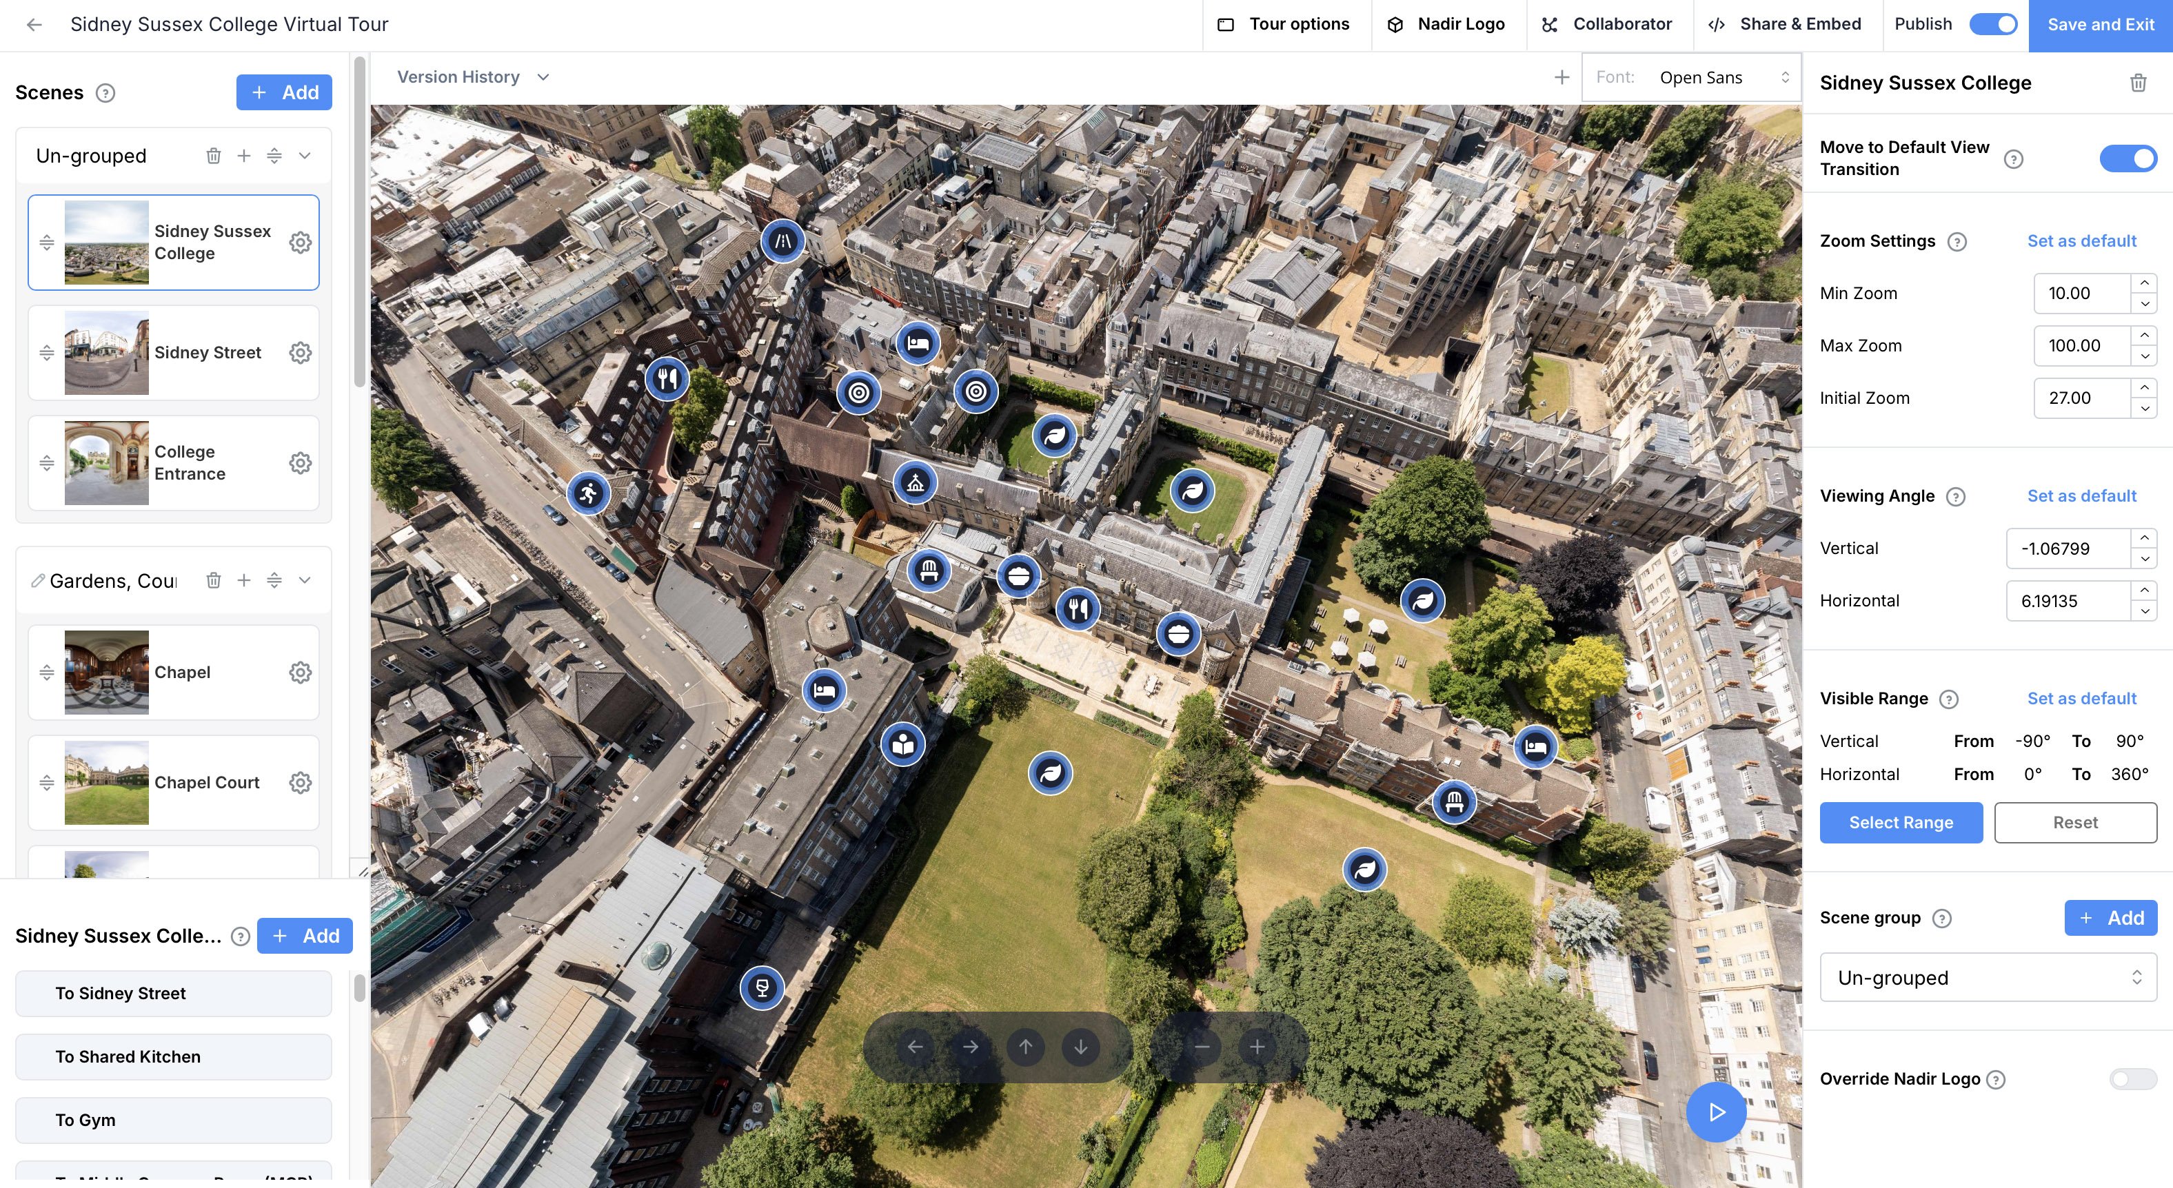2173x1188 pixels.
Task: Open the Share & Embed menu
Action: click(x=1786, y=24)
